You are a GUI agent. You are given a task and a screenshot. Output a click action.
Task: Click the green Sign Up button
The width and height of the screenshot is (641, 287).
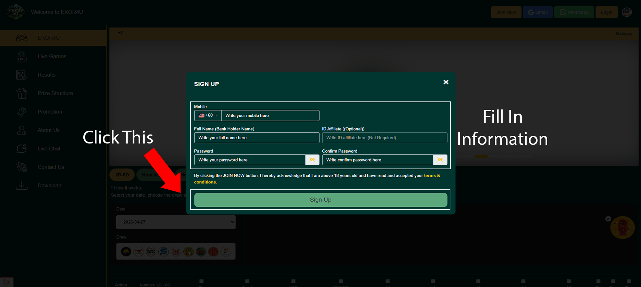pyautogui.click(x=320, y=200)
